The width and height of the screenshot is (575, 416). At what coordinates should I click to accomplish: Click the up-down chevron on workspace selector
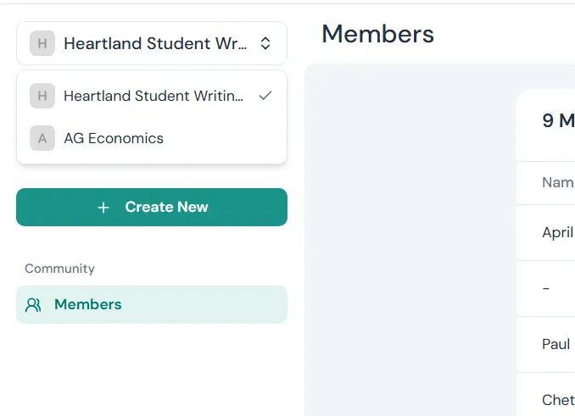click(265, 43)
